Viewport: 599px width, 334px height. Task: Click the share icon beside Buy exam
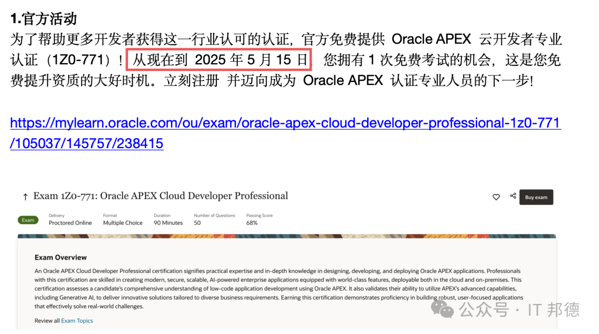513,196
